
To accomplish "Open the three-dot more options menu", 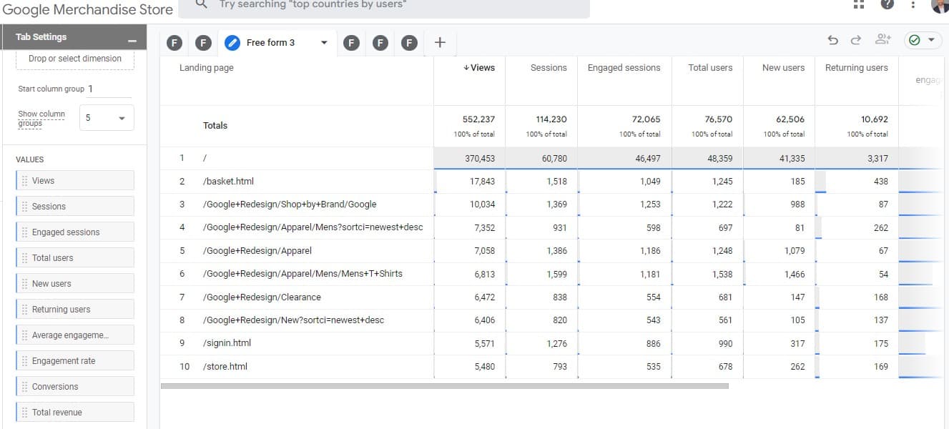I will point(913,4).
